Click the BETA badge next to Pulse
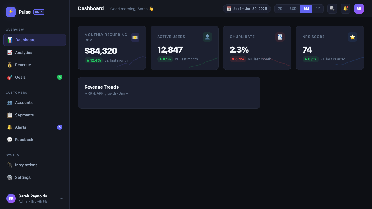The image size is (372, 209). point(39,12)
